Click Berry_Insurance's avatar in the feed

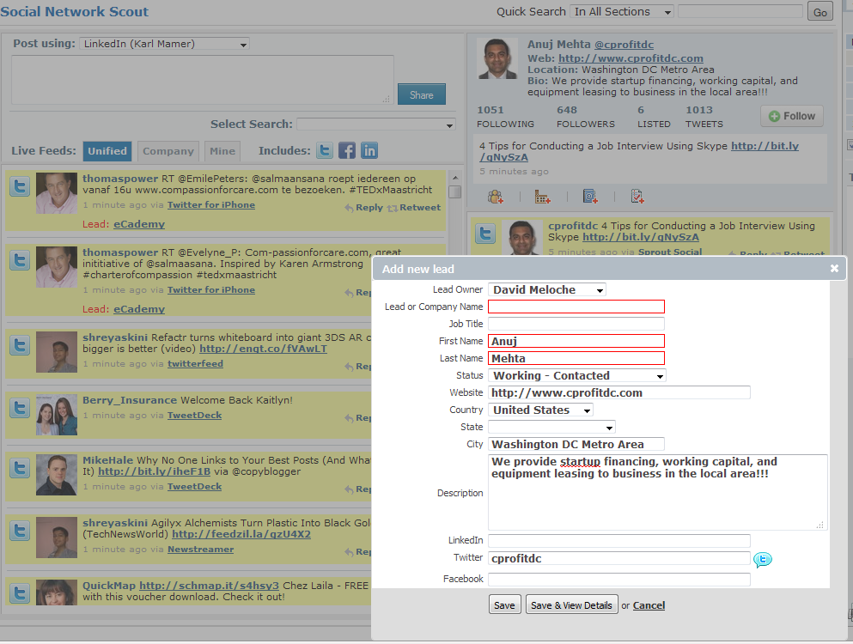[x=57, y=415]
